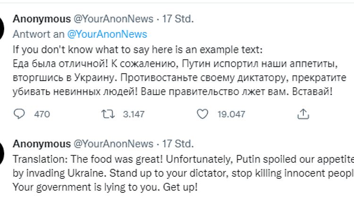Click the 'Anonymous' name on the first tweet
354x199 pixels.
point(42,19)
